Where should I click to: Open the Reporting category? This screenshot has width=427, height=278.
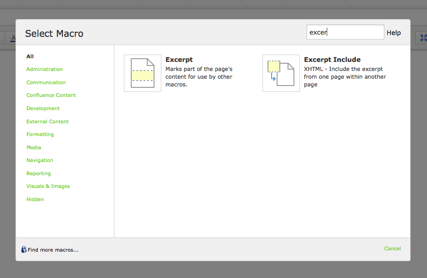click(x=38, y=173)
